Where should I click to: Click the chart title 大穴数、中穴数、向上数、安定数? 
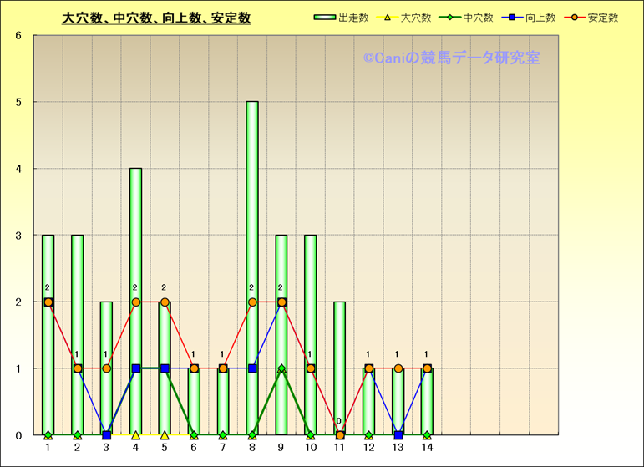click(x=156, y=18)
